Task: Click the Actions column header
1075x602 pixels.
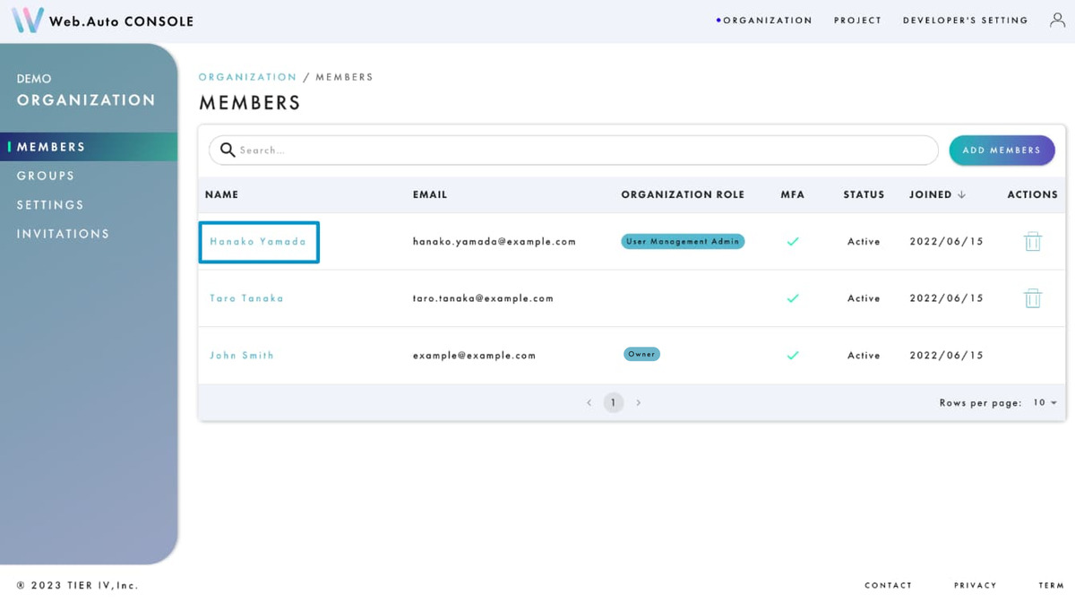Action: (x=1032, y=194)
